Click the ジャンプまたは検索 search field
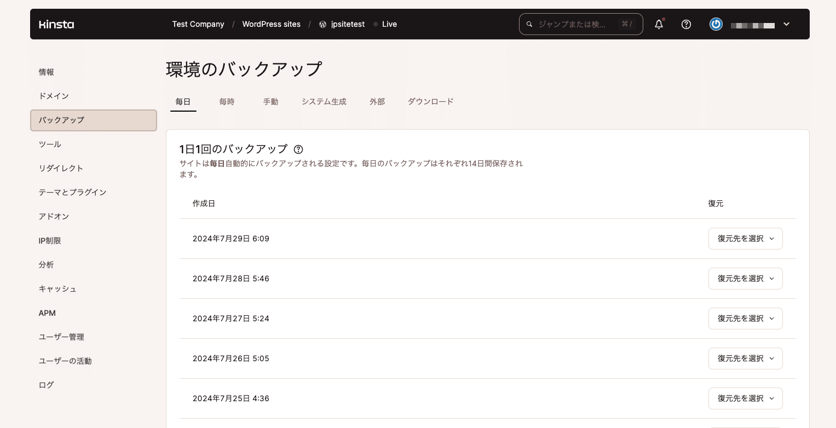 (575, 24)
